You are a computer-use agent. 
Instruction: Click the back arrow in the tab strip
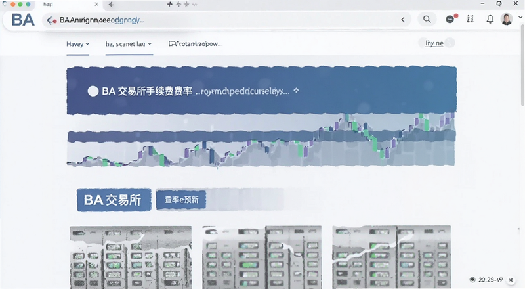(111, 5)
